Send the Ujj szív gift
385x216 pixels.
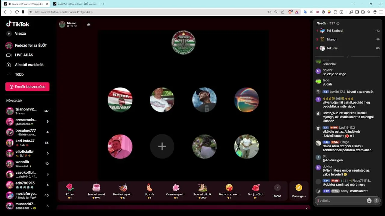149,191
